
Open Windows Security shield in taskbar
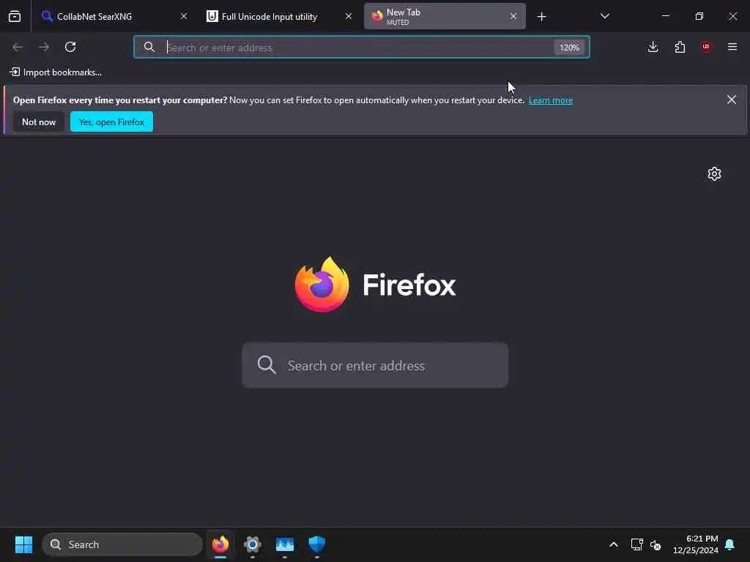point(316,544)
